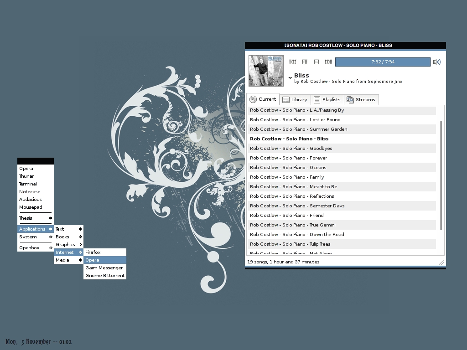Open the Streams tab
The height and width of the screenshot is (350, 467).
pos(361,100)
